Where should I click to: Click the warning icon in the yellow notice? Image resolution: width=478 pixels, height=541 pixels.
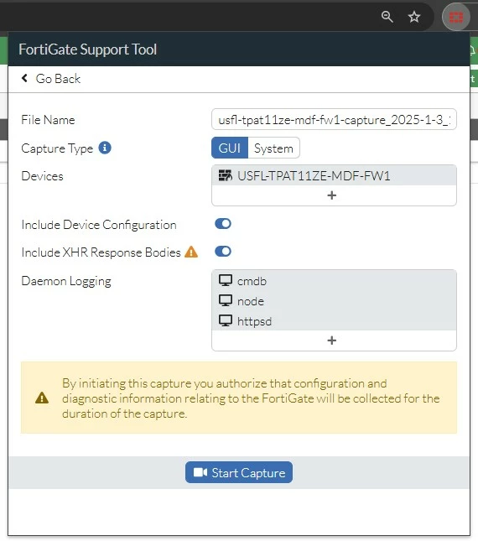point(42,398)
